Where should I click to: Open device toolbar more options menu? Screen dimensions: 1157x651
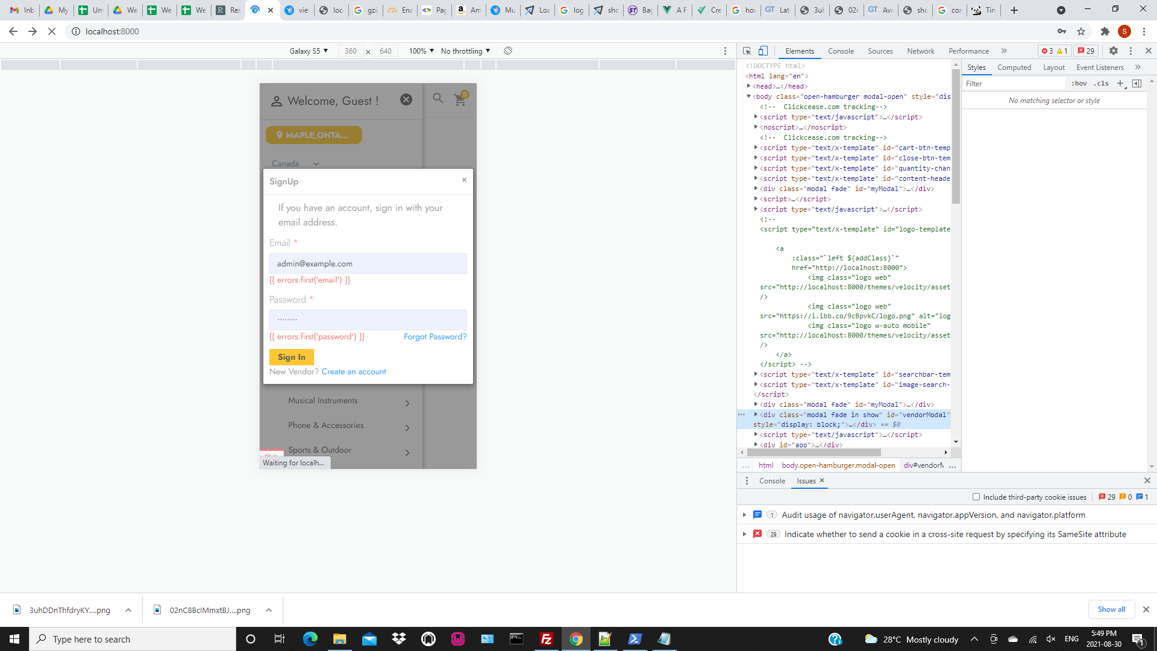click(x=725, y=51)
